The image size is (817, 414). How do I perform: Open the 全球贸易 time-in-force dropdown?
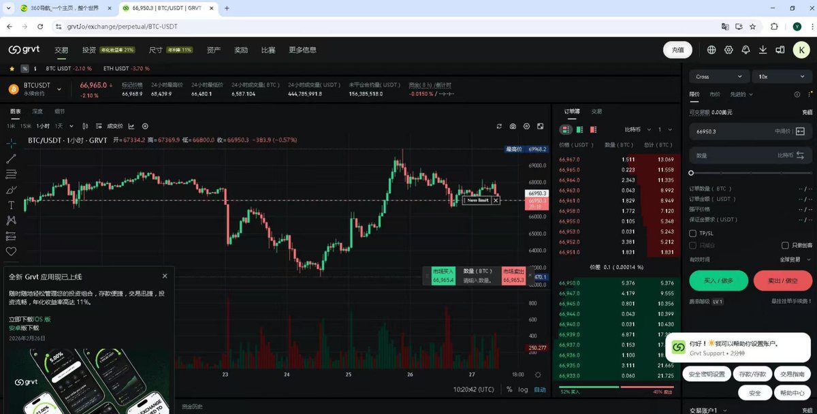tap(795, 259)
